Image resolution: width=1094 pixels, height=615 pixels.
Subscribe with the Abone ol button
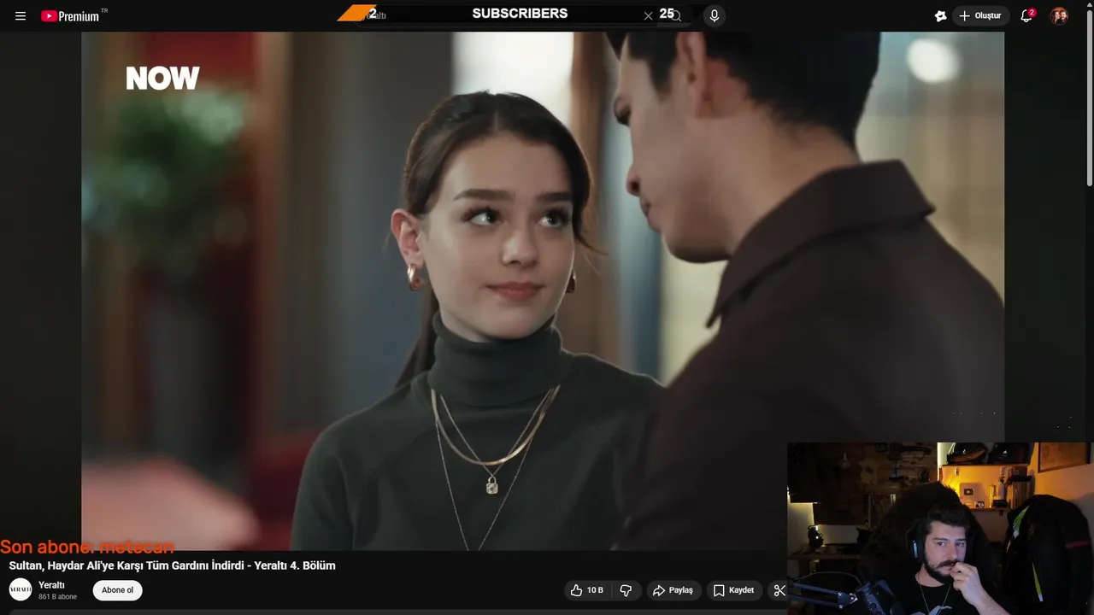[x=118, y=590]
